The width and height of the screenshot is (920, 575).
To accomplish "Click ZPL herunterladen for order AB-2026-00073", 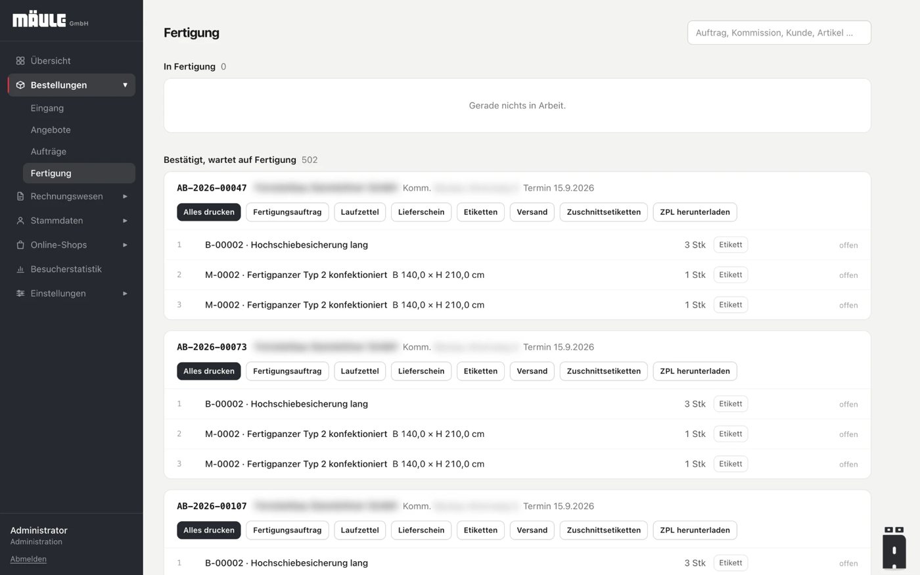I will pyautogui.click(x=695, y=371).
